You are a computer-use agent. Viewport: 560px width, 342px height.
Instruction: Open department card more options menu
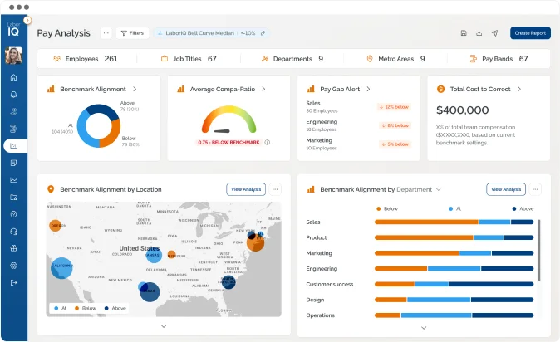click(x=535, y=189)
